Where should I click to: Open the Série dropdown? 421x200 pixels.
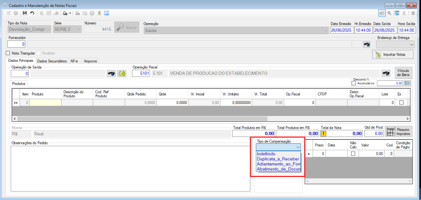pos(78,29)
